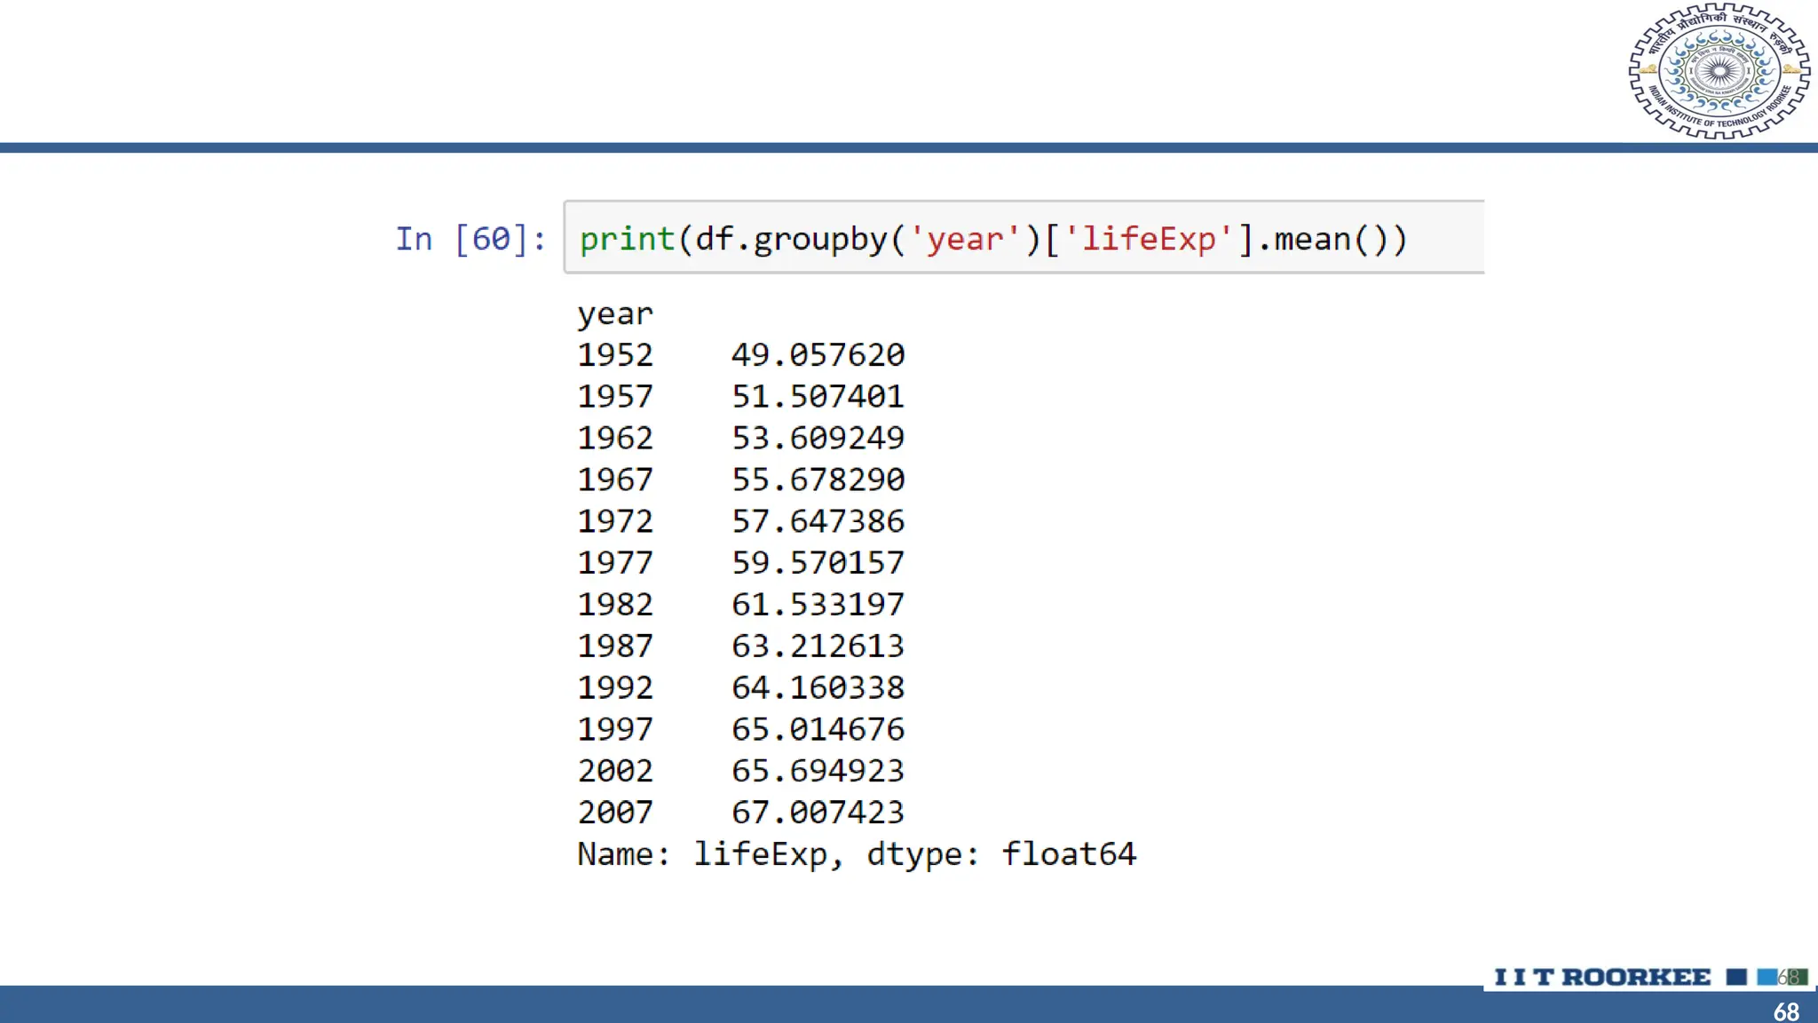Click the 1952 row value 49.057620
The height and width of the screenshot is (1023, 1818).
[x=818, y=355]
